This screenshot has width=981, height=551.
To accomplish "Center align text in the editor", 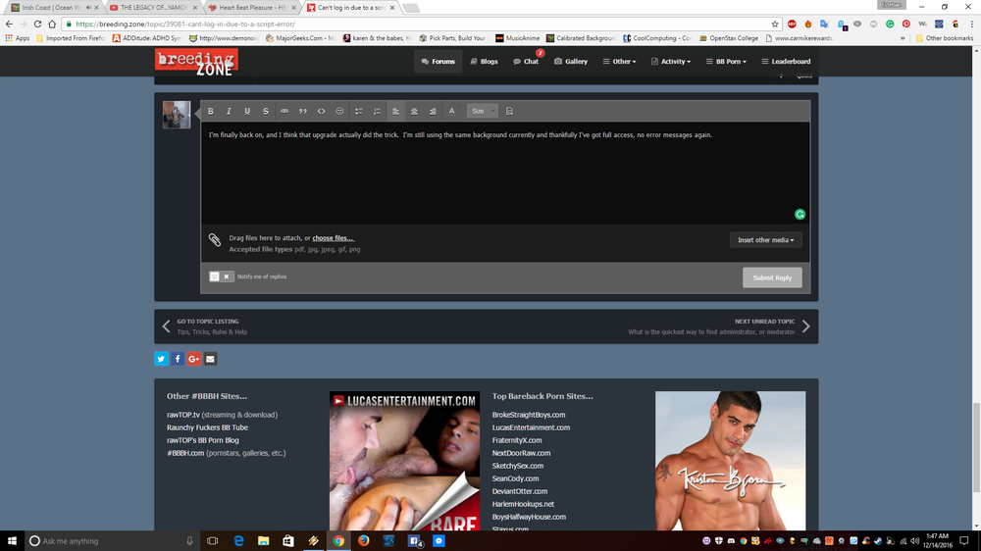I will pyautogui.click(x=414, y=112).
